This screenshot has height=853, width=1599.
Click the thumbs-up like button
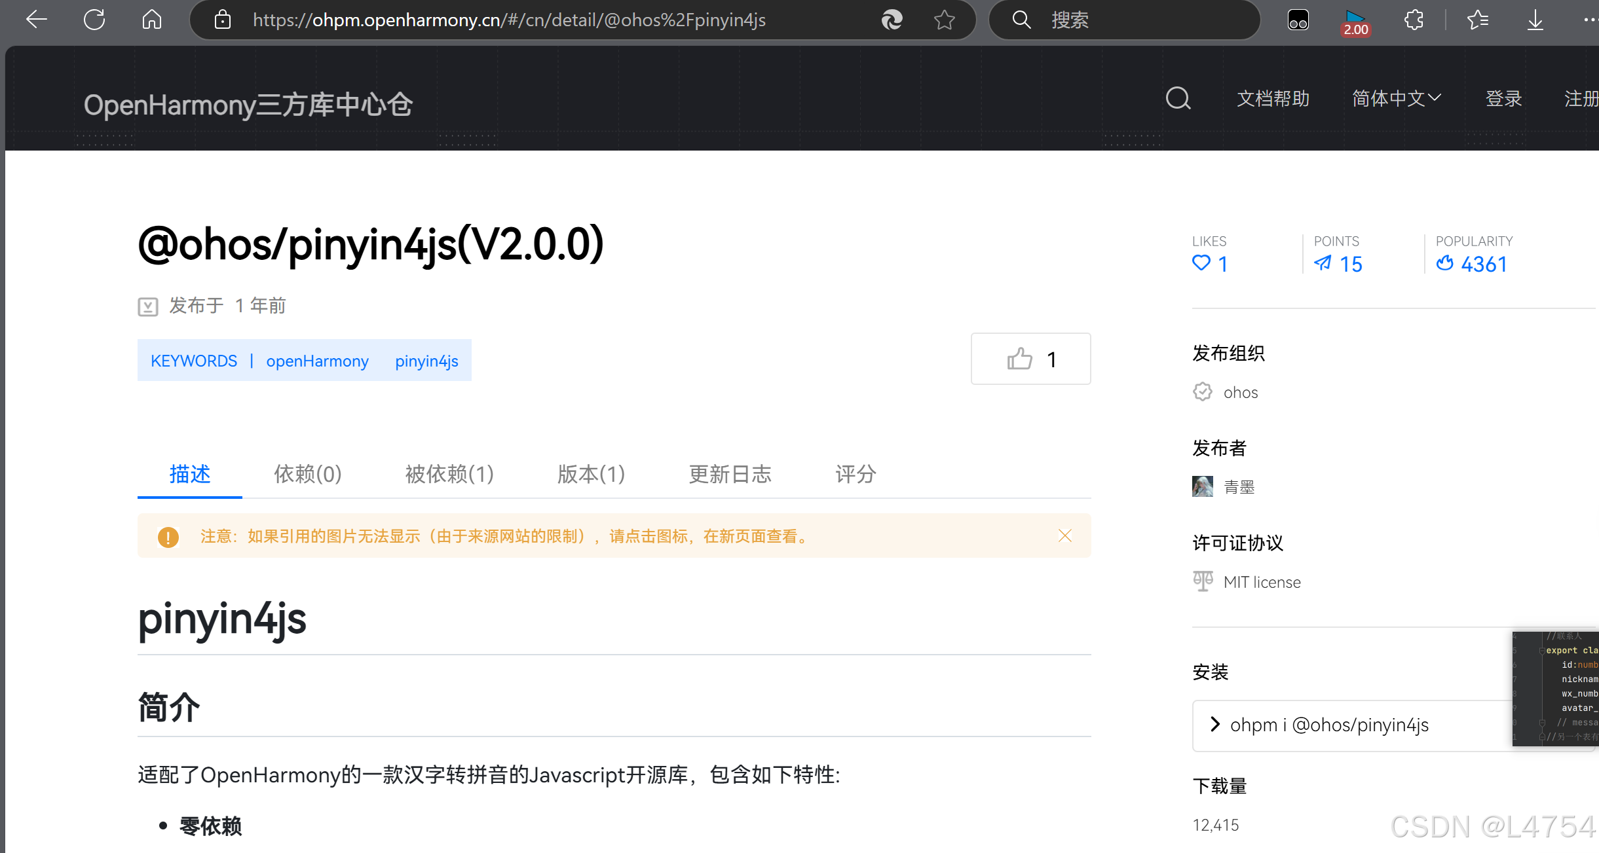click(x=1030, y=359)
